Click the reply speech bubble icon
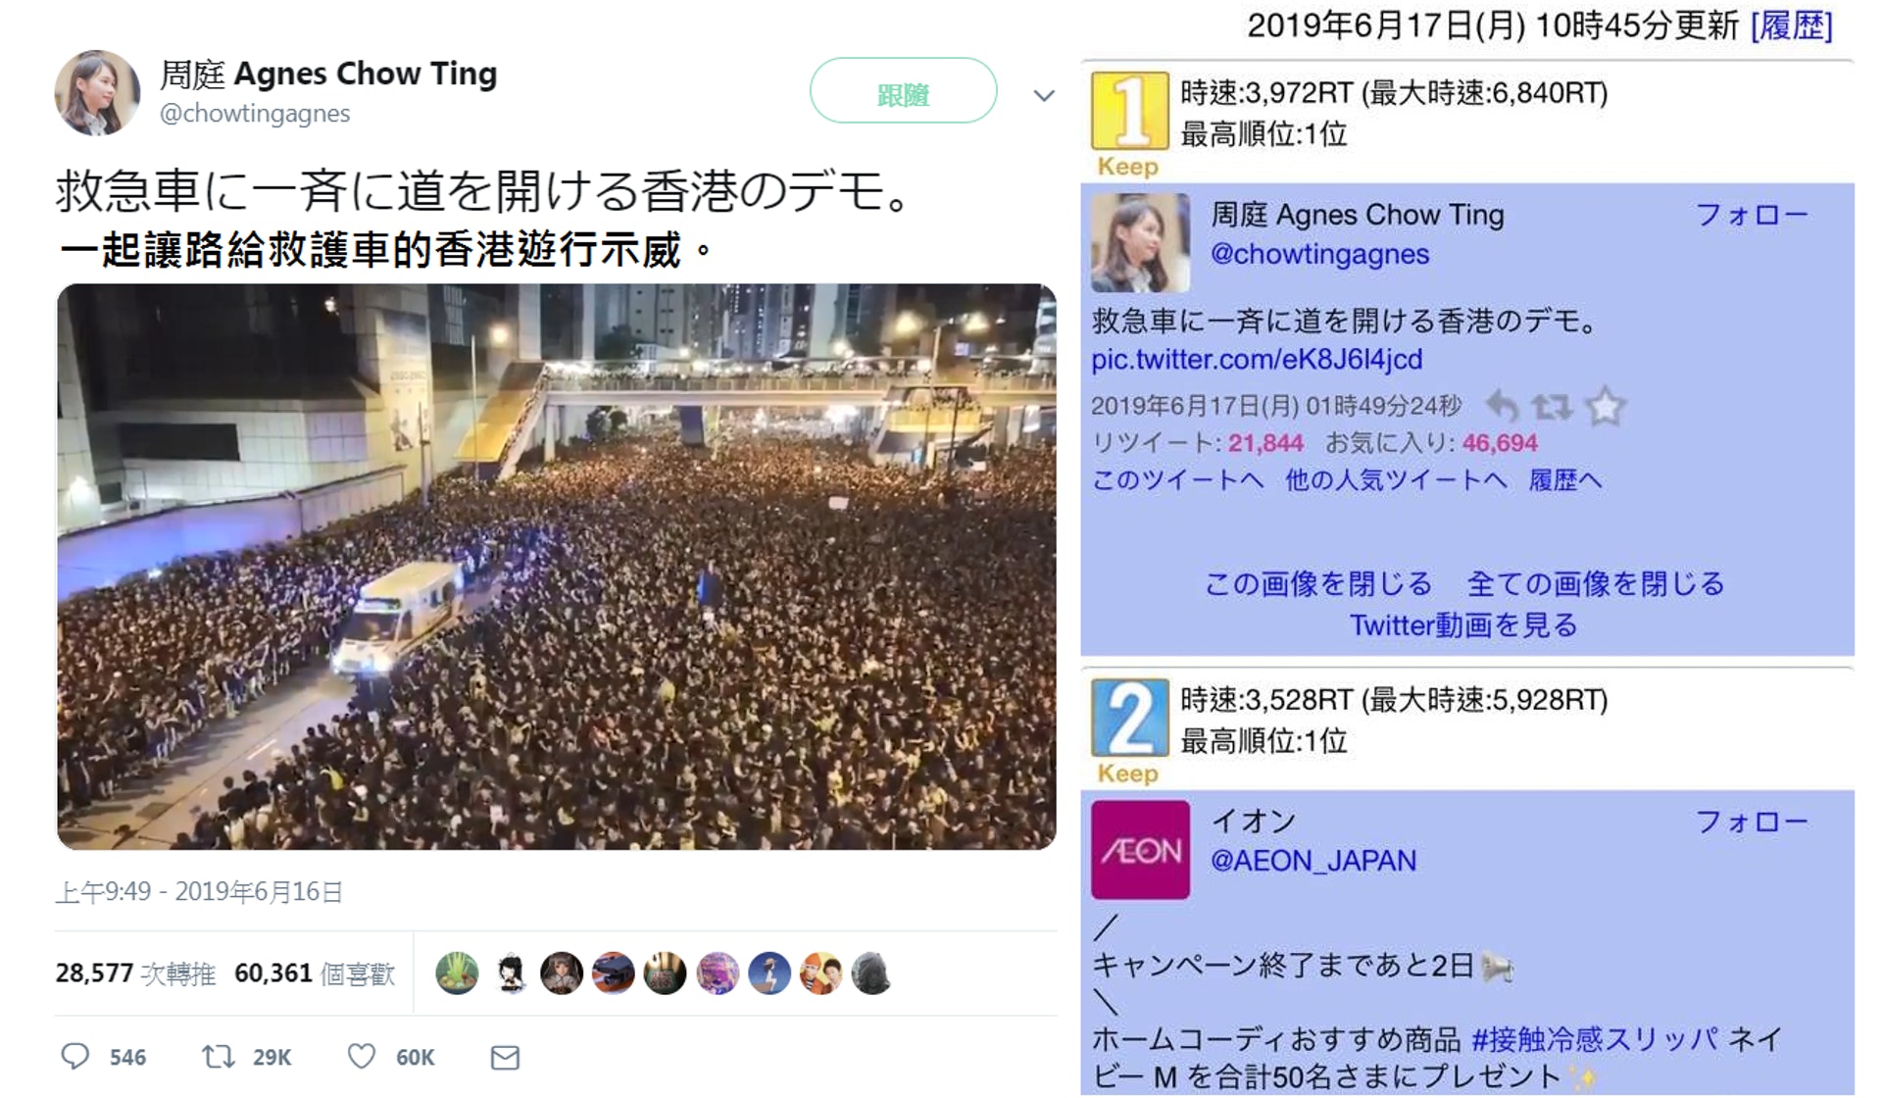 click(x=75, y=1056)
